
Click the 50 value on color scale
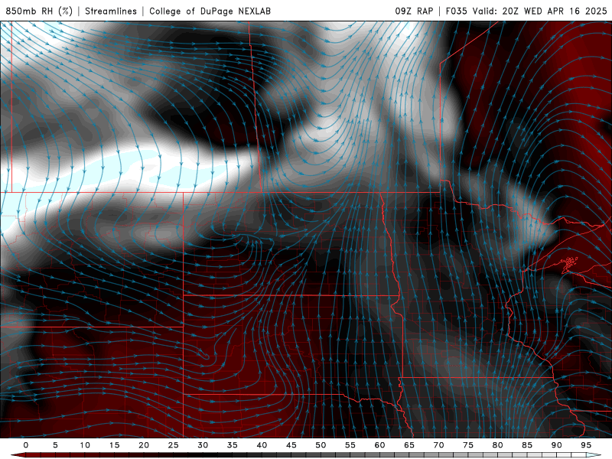pos(321,445)
